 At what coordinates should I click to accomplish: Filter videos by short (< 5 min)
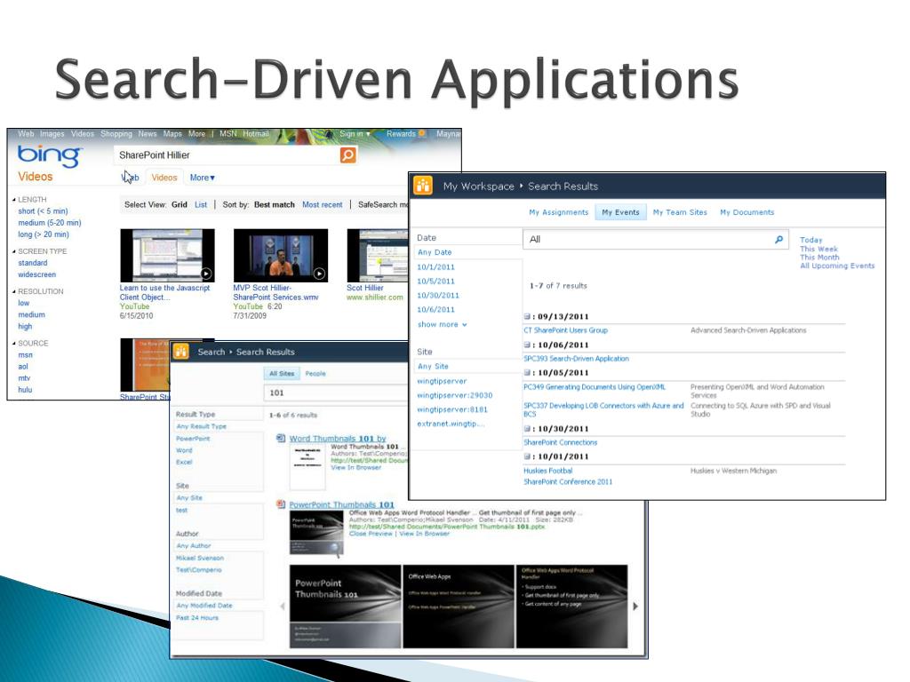pyautogui.click(x=43, y=211)
